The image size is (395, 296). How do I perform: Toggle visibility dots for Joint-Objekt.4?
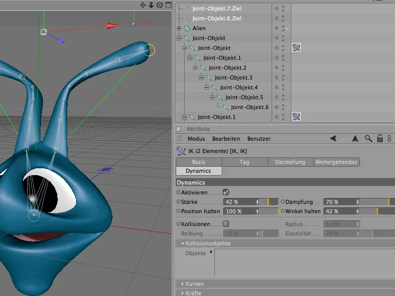click(x=283, y=88)
